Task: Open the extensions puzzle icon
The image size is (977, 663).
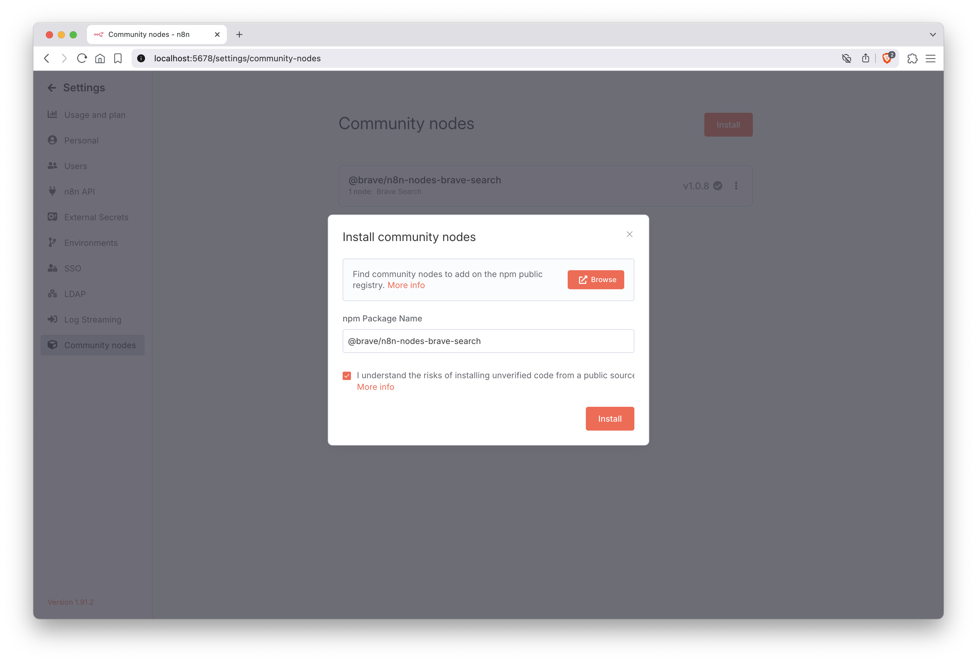Action: 912,58
